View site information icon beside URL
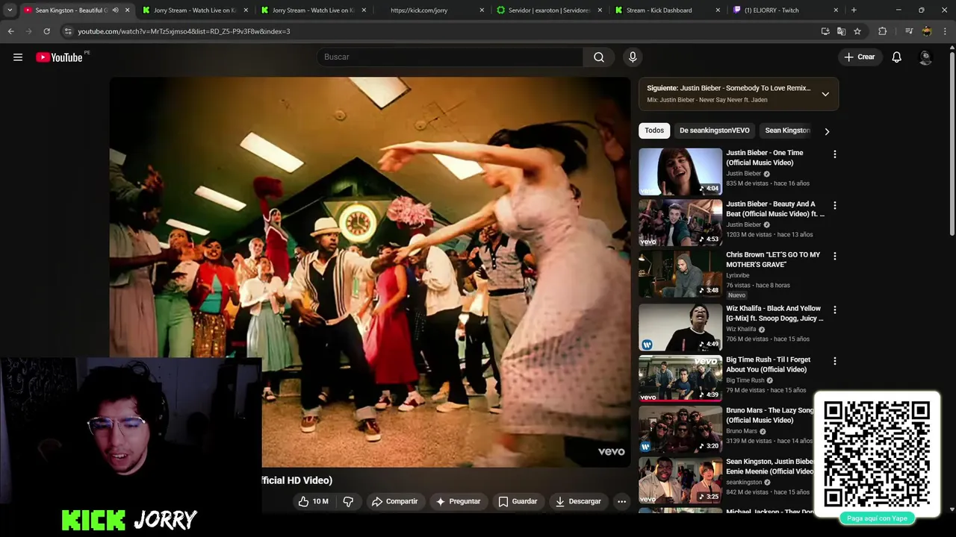The height and width of the screenshot is (537, 956). (68, 31)
